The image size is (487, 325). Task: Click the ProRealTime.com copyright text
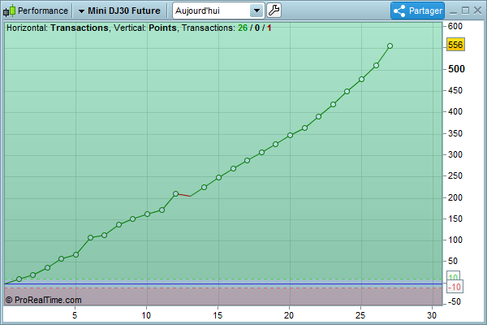click(x=44, y=300)
